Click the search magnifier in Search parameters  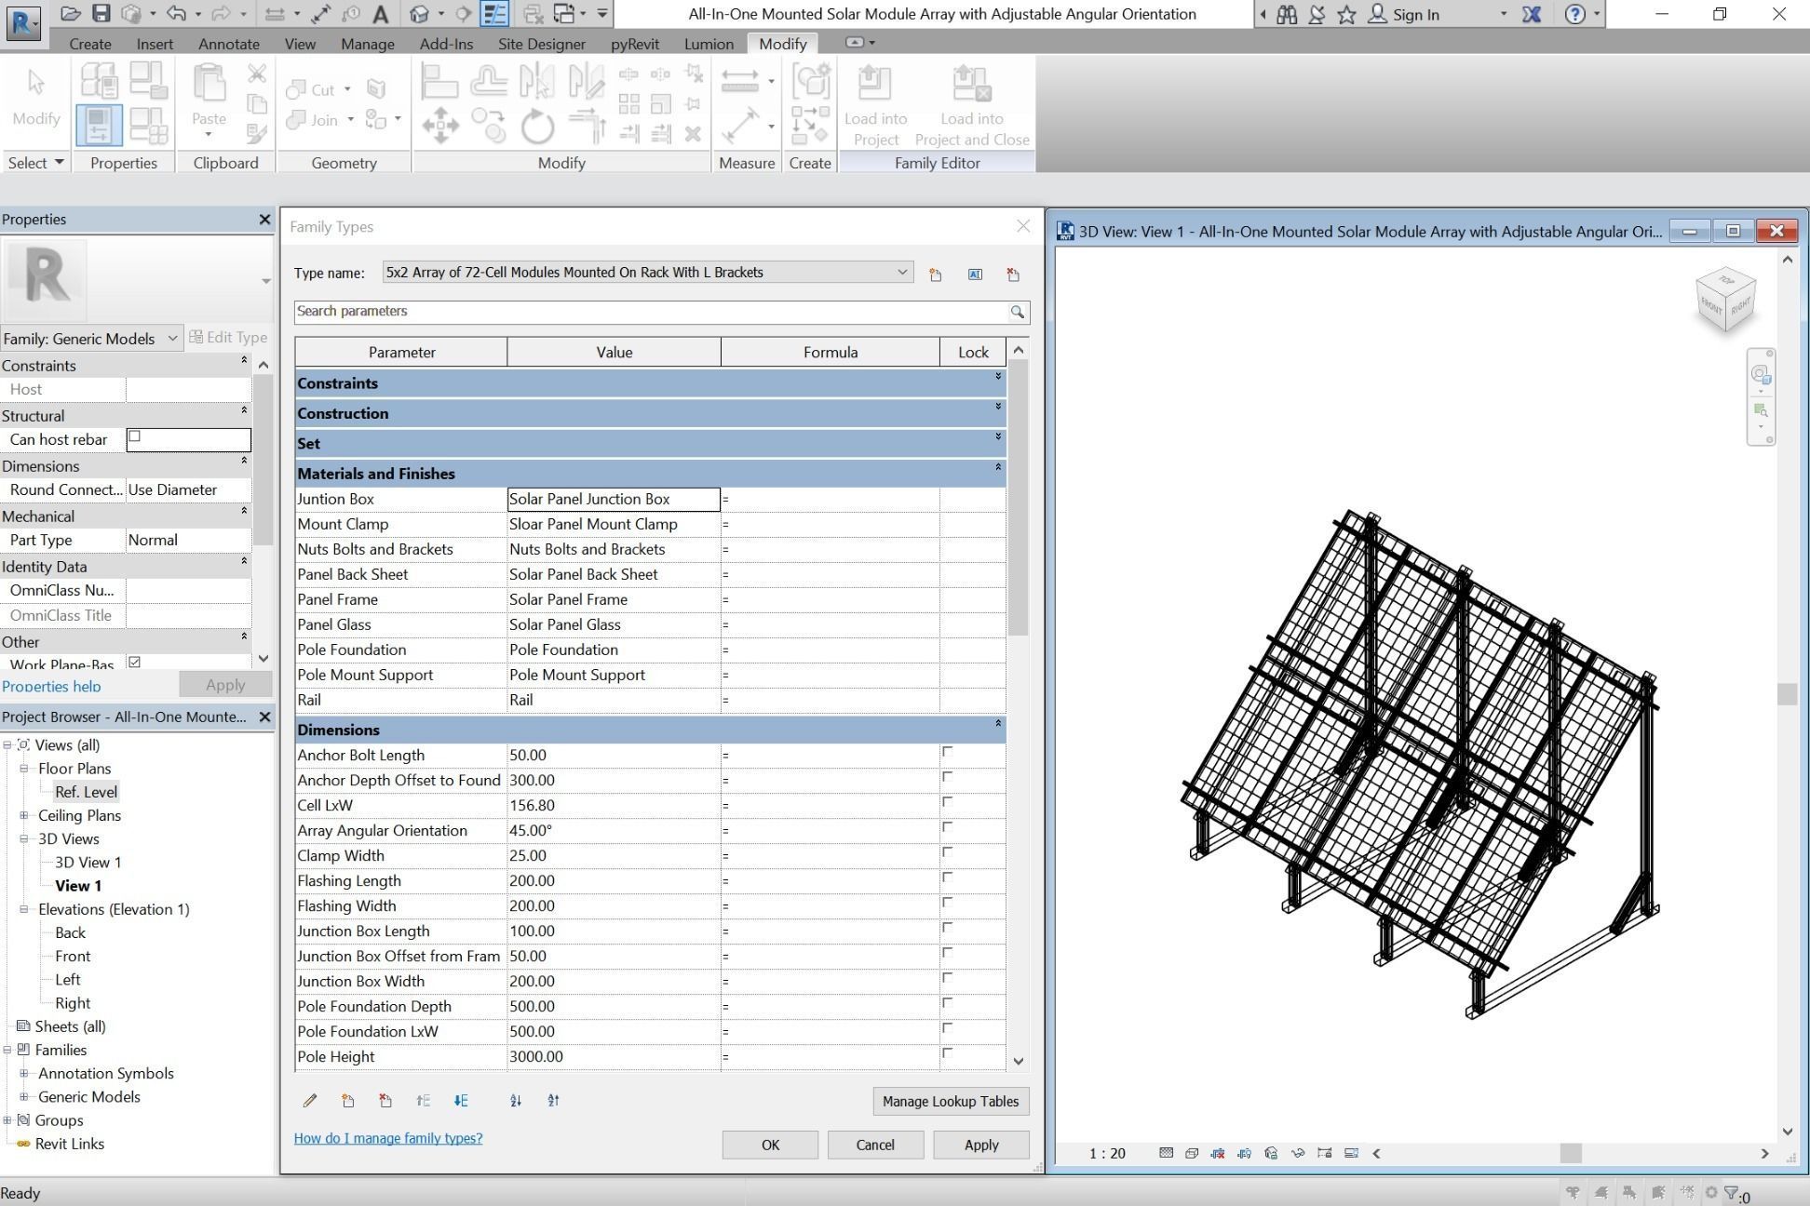(1018, 312)
